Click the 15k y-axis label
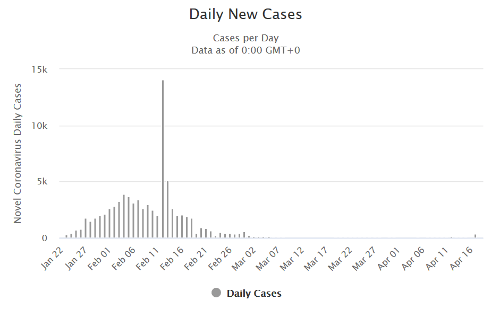This screenshot has height=318, width=491. point(40,69)
